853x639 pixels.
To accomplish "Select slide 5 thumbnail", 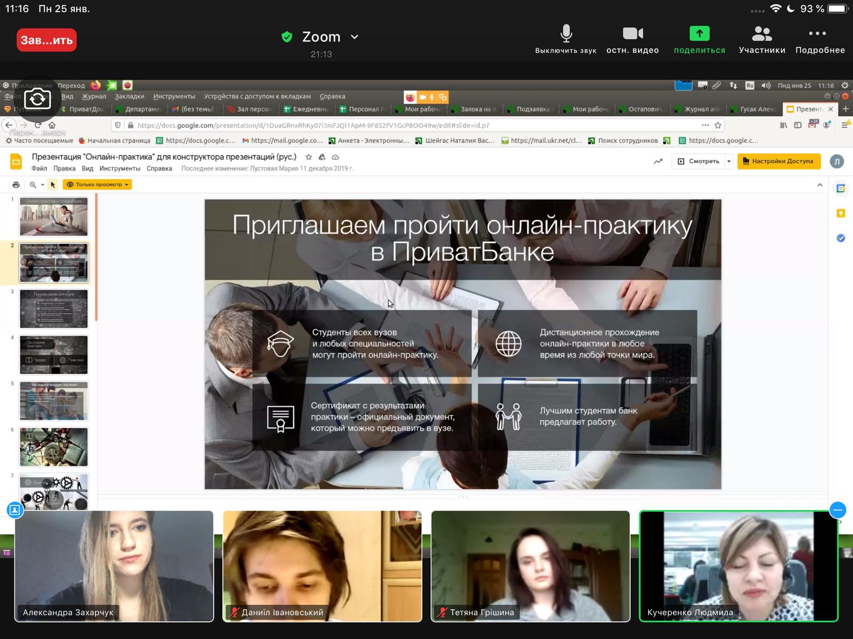I will pos(54,401).
